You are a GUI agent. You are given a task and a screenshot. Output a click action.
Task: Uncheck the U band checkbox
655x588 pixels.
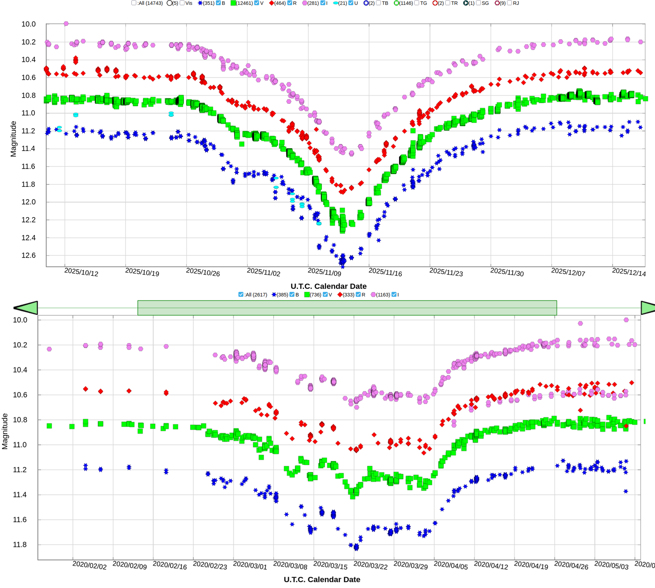point(351,3)
